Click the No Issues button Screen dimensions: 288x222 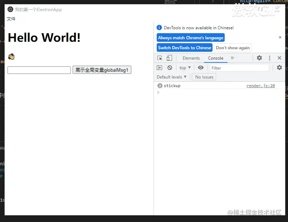(x=204, y=77)
